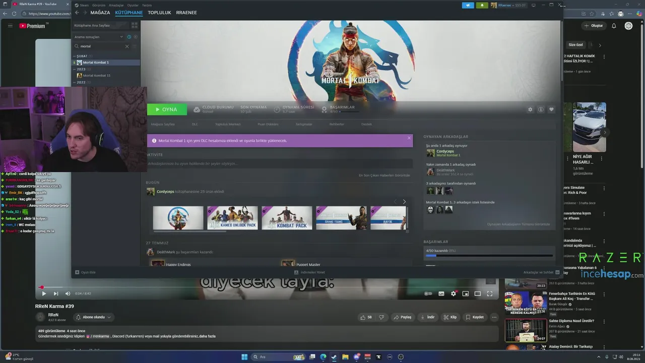Open DLC link for the game
This screenshot has width=645, height=363.
click(x=195, y=124)
